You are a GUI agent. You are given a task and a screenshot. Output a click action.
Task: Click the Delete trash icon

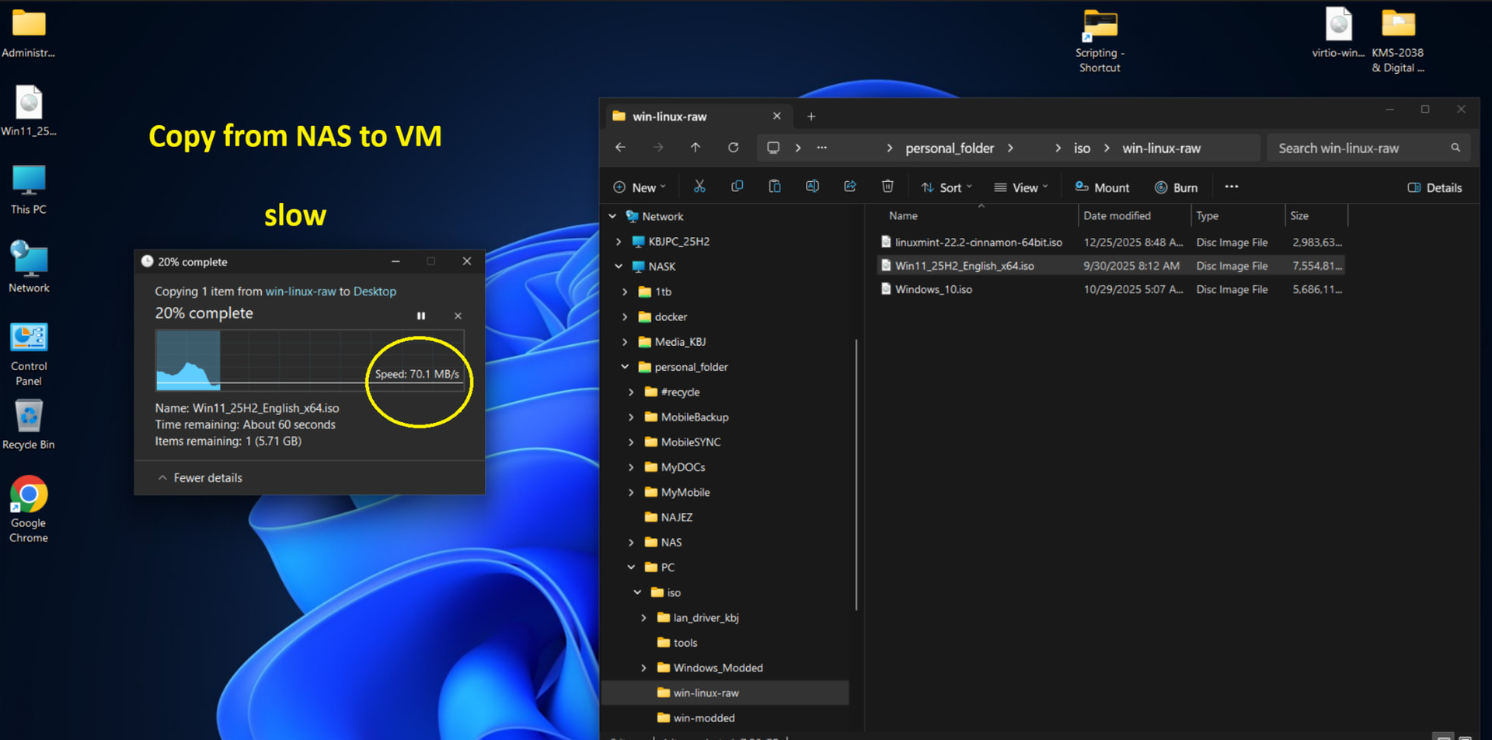[x=887, y=187]
